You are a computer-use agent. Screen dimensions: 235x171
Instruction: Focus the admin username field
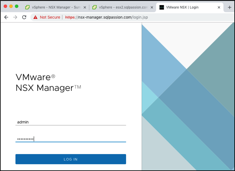point(71,122)
